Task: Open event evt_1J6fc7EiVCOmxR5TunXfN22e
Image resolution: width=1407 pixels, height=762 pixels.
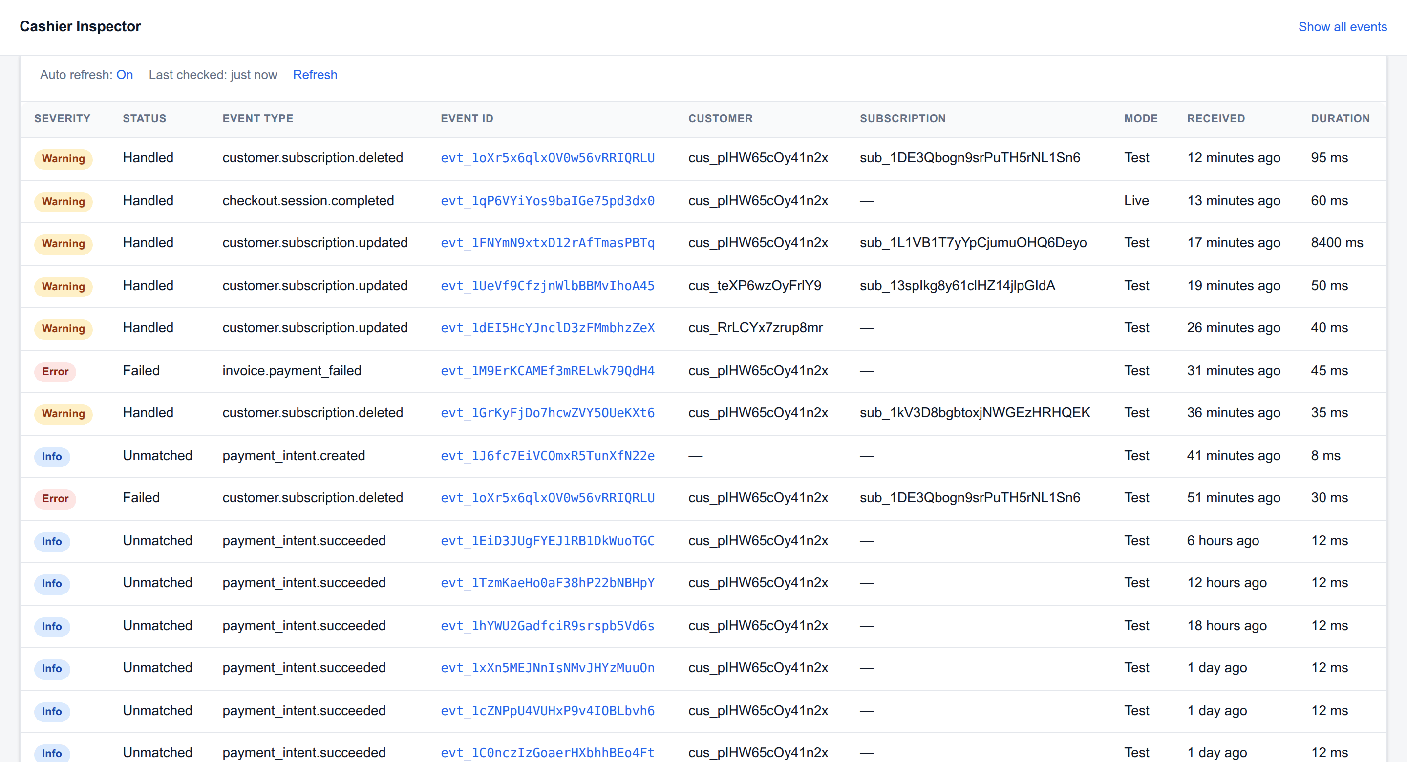Action: (547, 456)
